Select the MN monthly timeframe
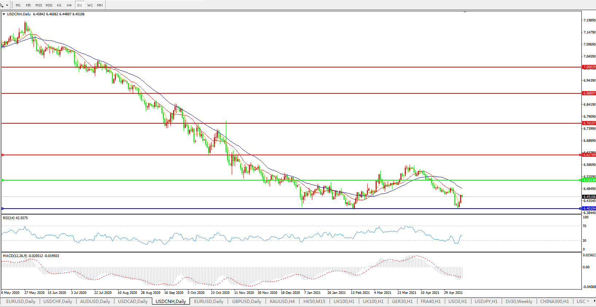Viewport: 596px width, 307px height. (x=100, y=5)
